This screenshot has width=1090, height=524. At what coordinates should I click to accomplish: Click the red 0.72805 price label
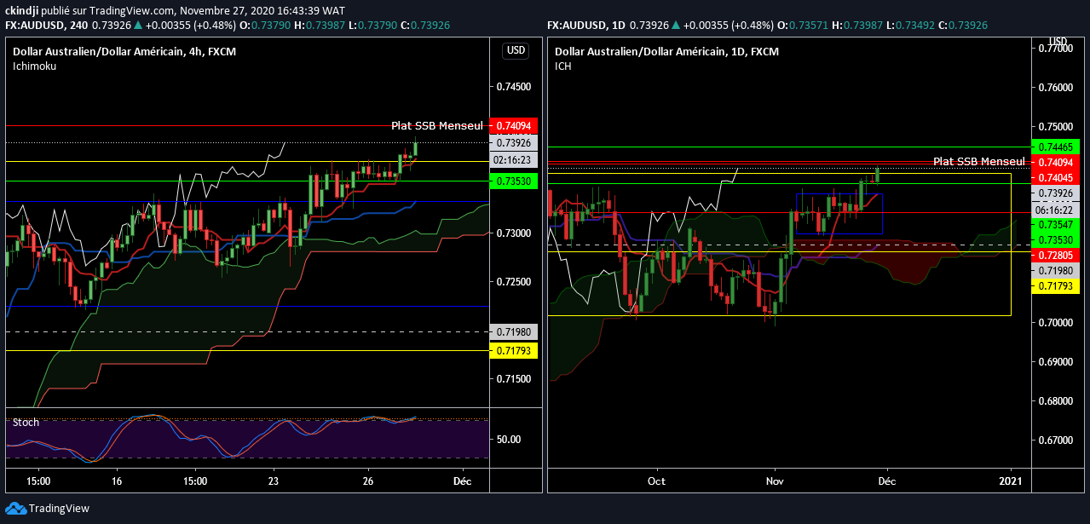pos(1055,255)
